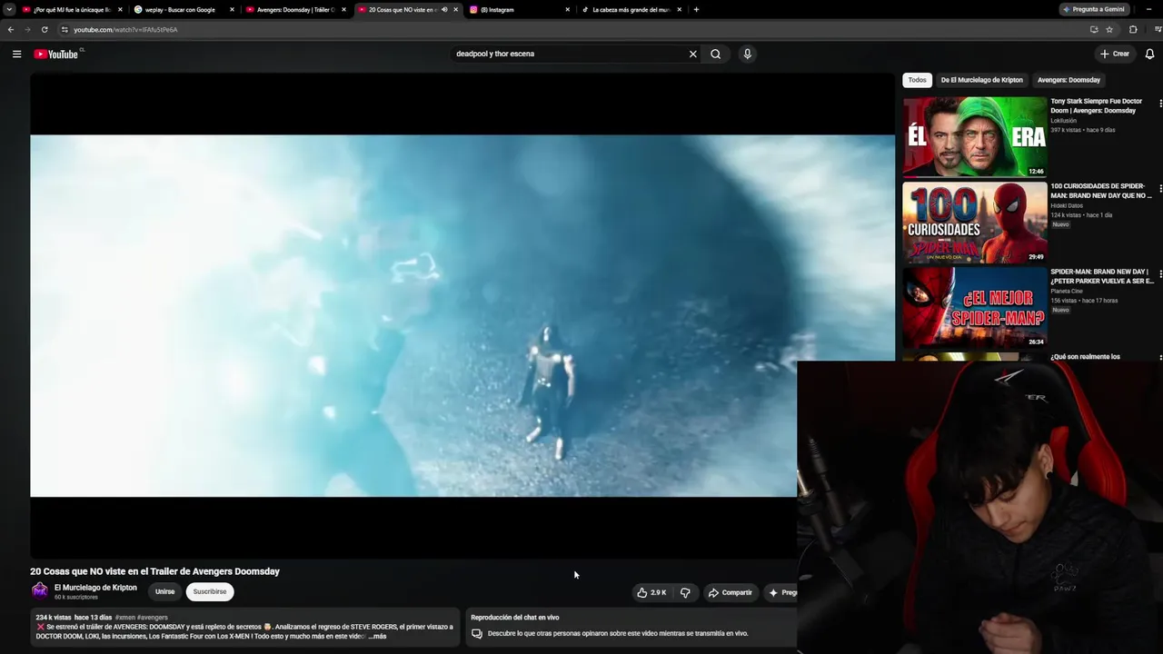This screenshot has width=1163, height=654.
Task: Click the 'Unirse' membership button
Action: point(164,591)
